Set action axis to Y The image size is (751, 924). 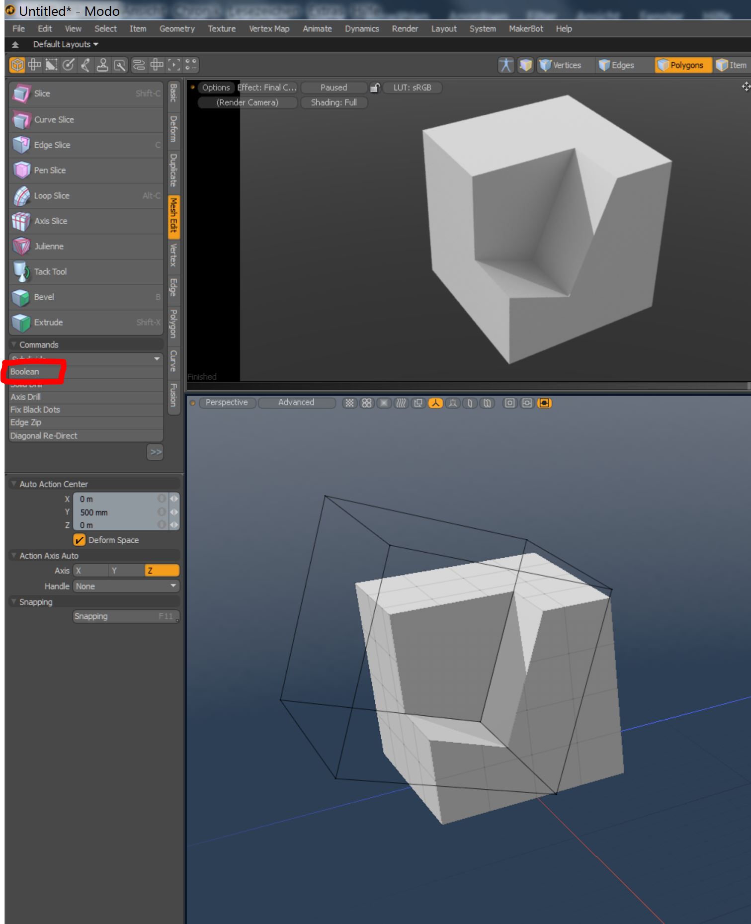coord(126,571)
